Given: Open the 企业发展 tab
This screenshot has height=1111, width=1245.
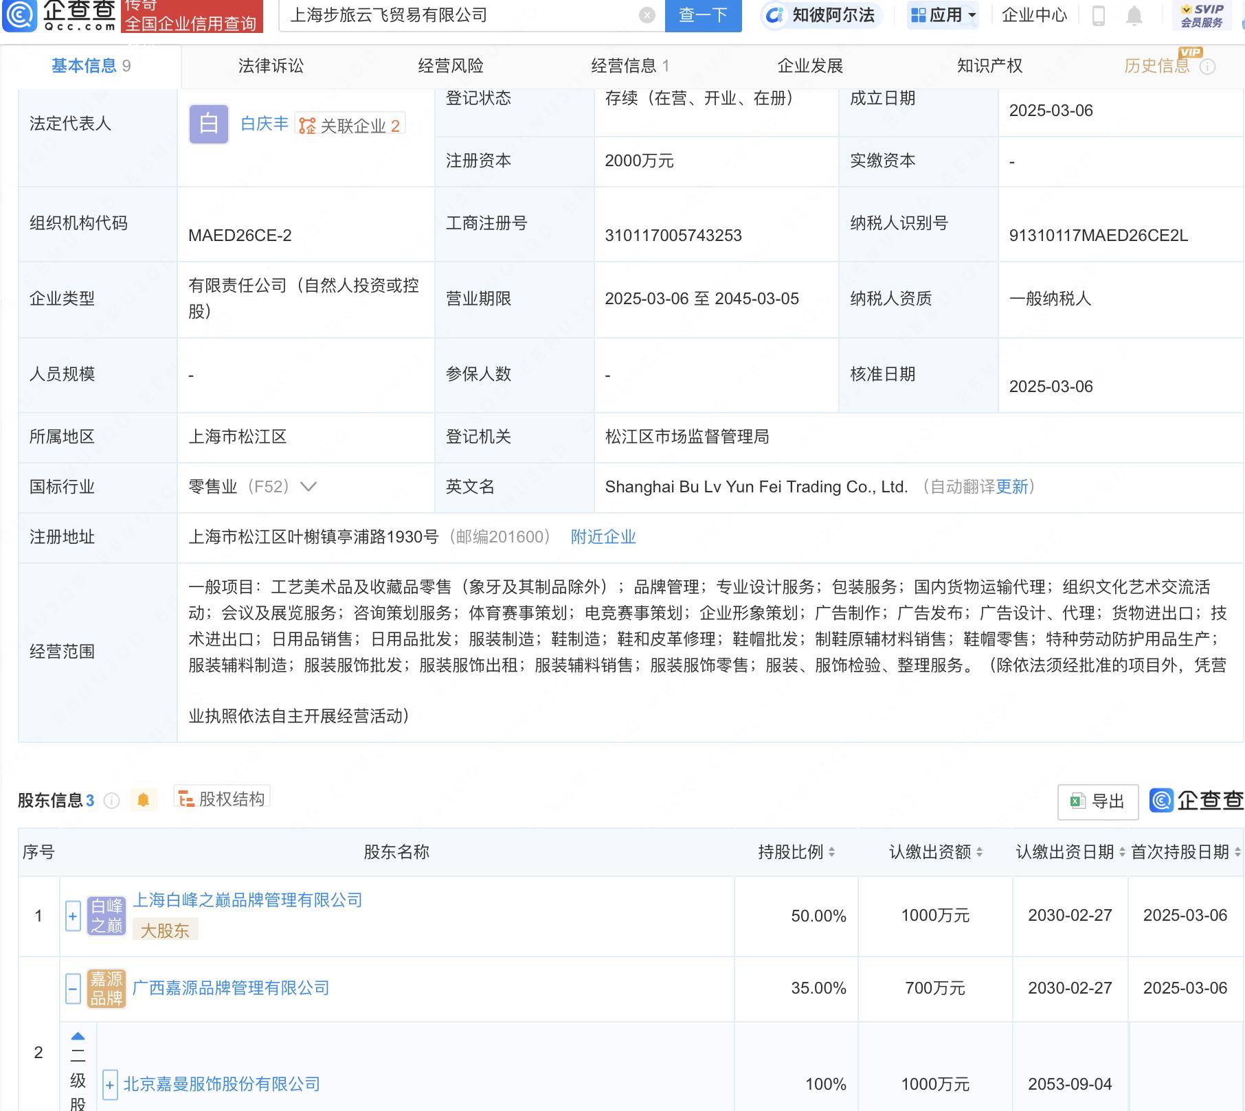Looking at the screenshot, I should click(810, 66).
